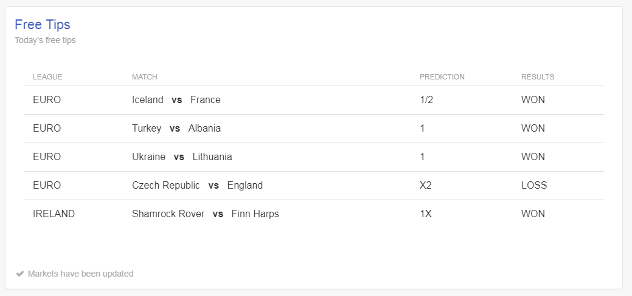
Task: Open the Iceland vs France match row
Action: [x=314, y=100]
